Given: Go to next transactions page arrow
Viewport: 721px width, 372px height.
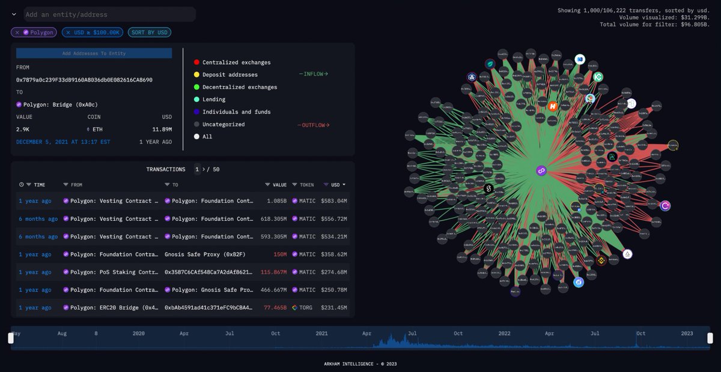Looking at the screenshot, I should (204, 169).
